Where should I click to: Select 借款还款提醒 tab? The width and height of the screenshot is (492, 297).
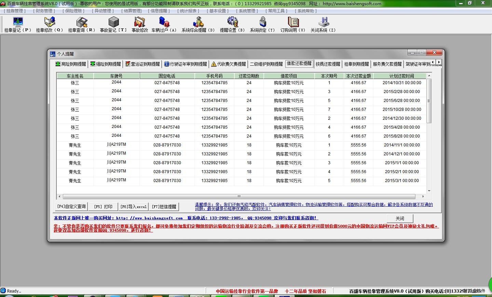(x=299, y=63)
